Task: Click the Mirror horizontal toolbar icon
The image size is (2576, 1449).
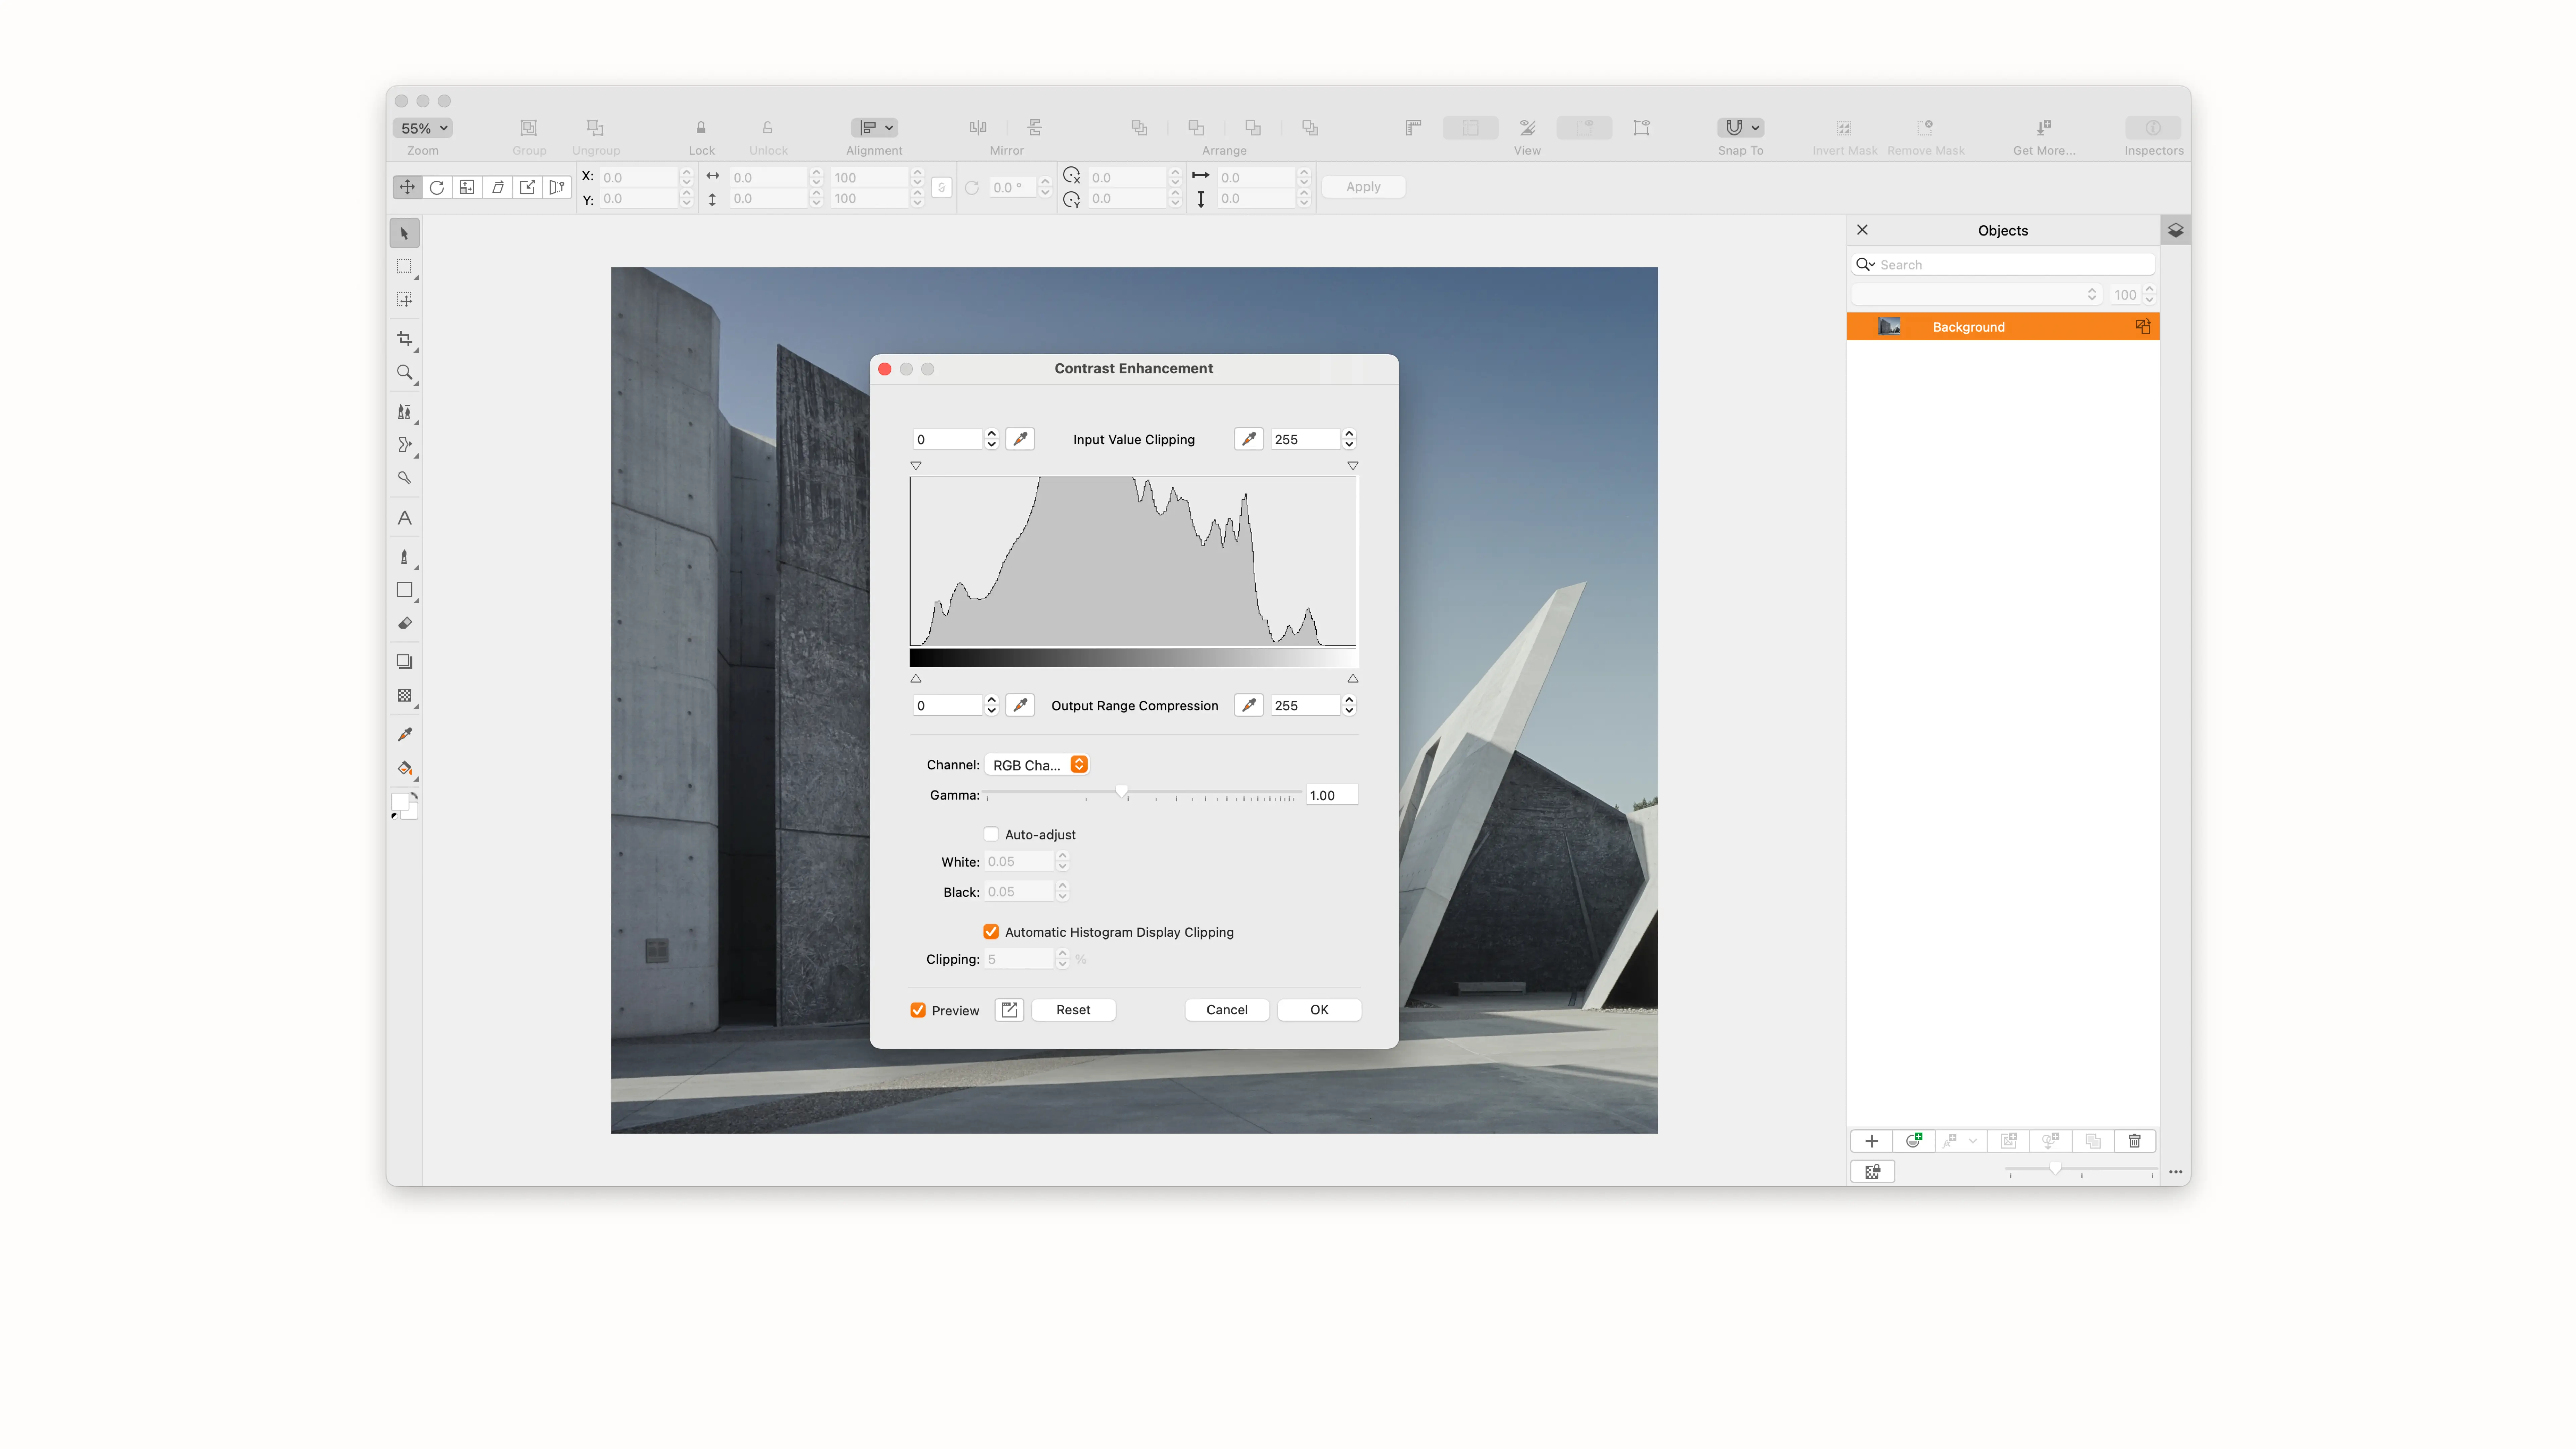Action: (x=978, y=128)
